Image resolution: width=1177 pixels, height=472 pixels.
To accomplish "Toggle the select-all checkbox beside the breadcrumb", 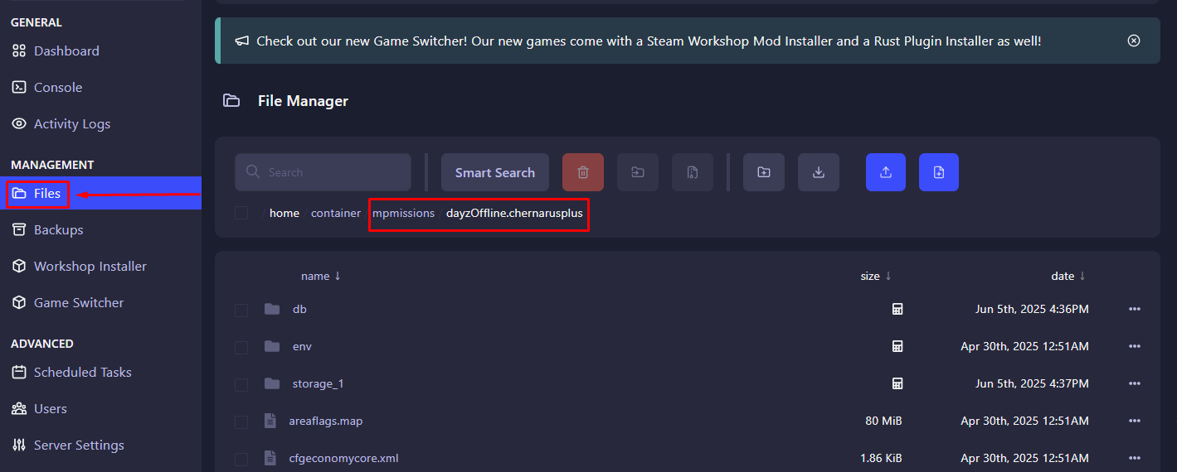I will tap(241, 213).
